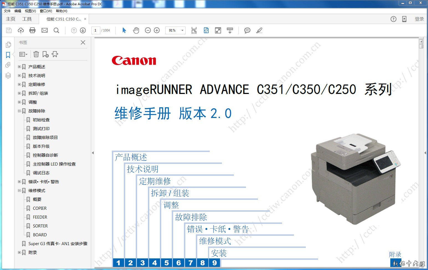Toggle the page thumbnails panel icon

pyautogui.click(x=8, y=45)
